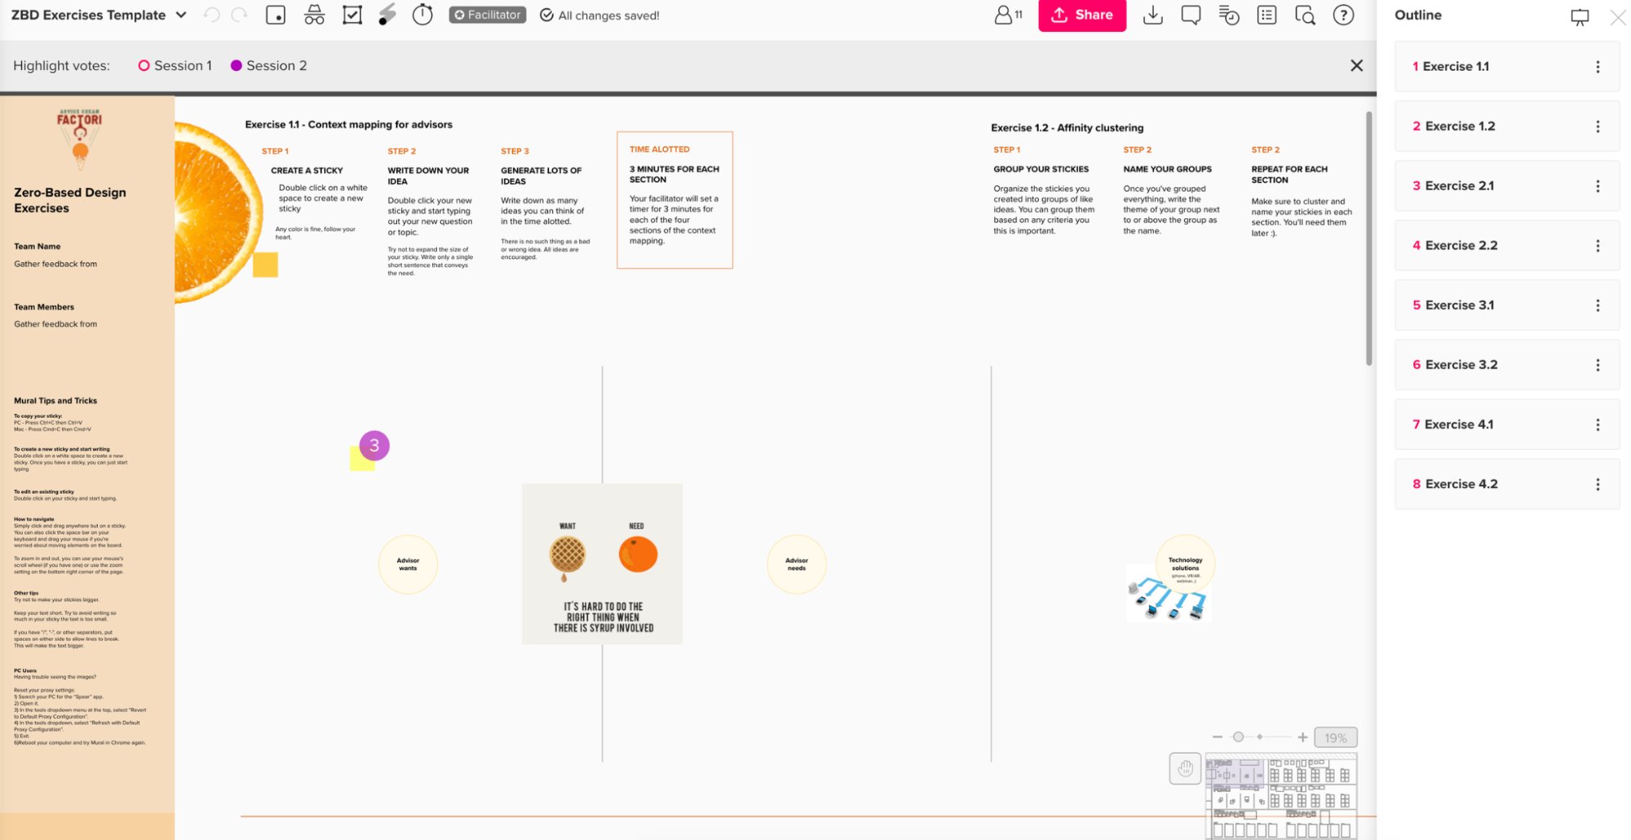Viewport: 1631px width, 840px height.
Task: Open the private mode incognito icon
Action: [x=314, y=15]
